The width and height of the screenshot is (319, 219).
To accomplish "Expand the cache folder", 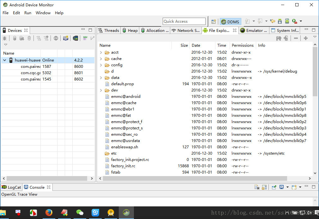I will (x=101, y=59).
